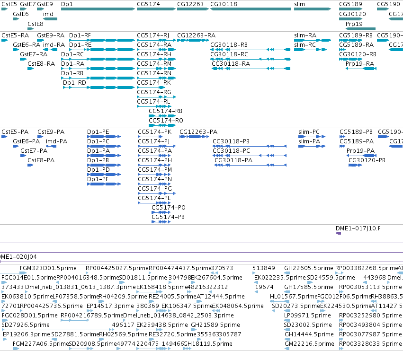Select protein imd-PA label

click(56, 141)
